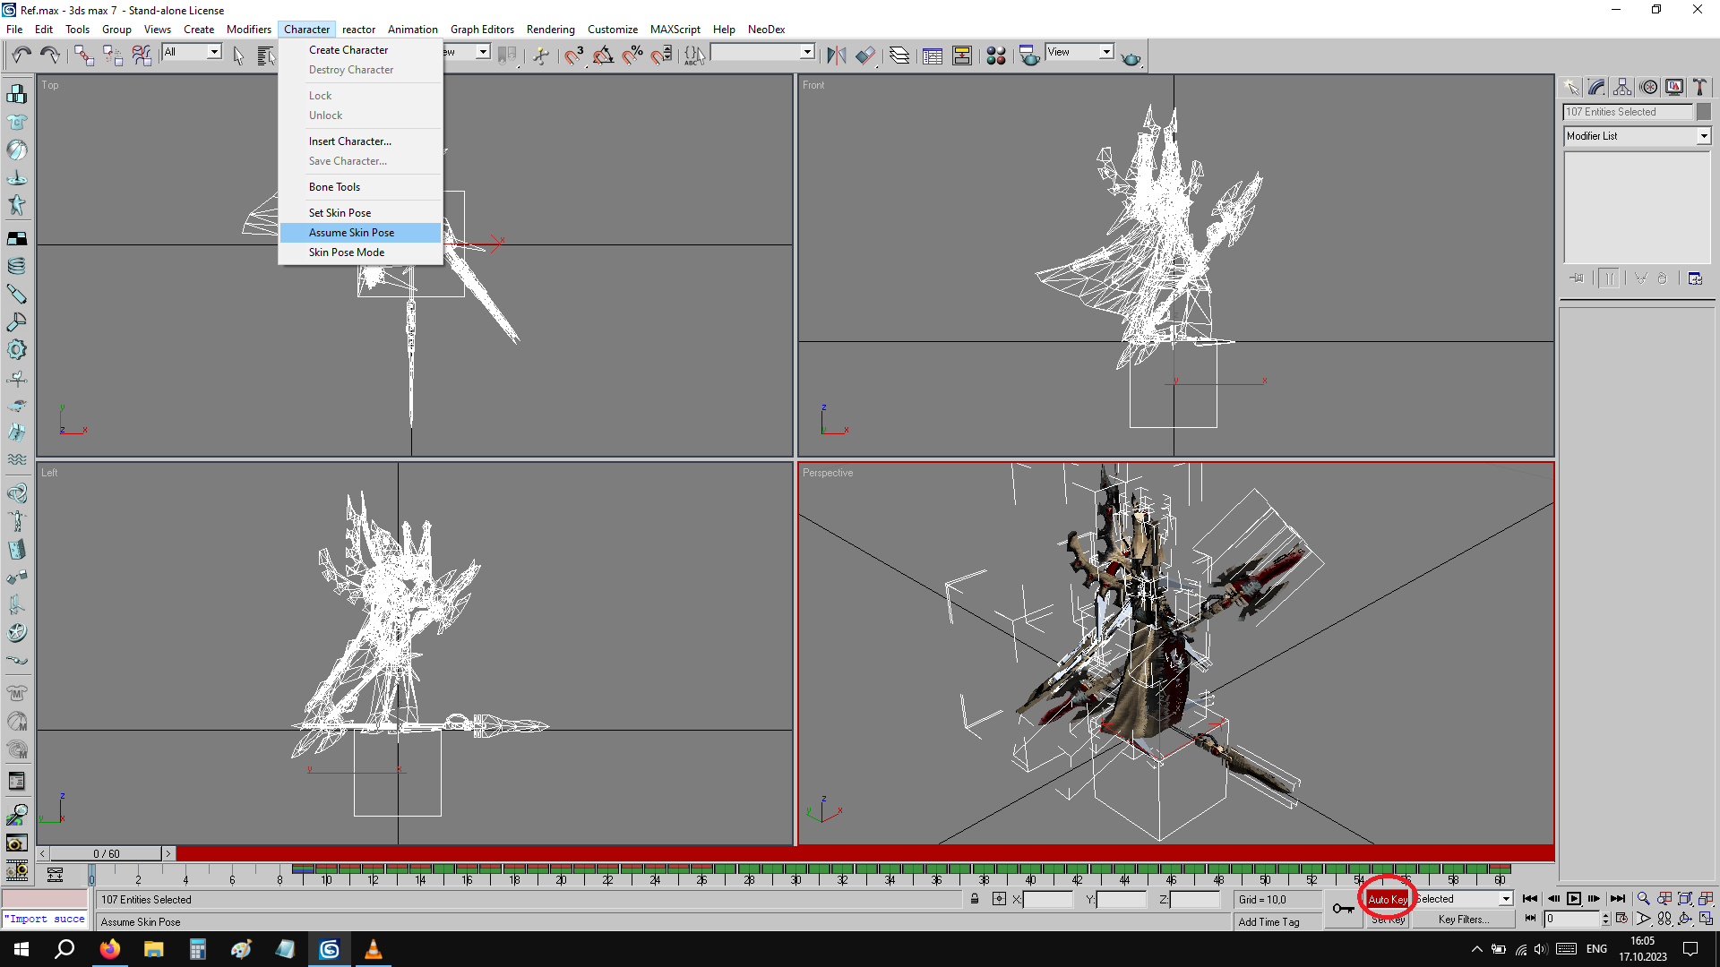This screenshot has width=1720, height=967.
Task: Click the Key Filters button
Action: [x=1463, y=920]
